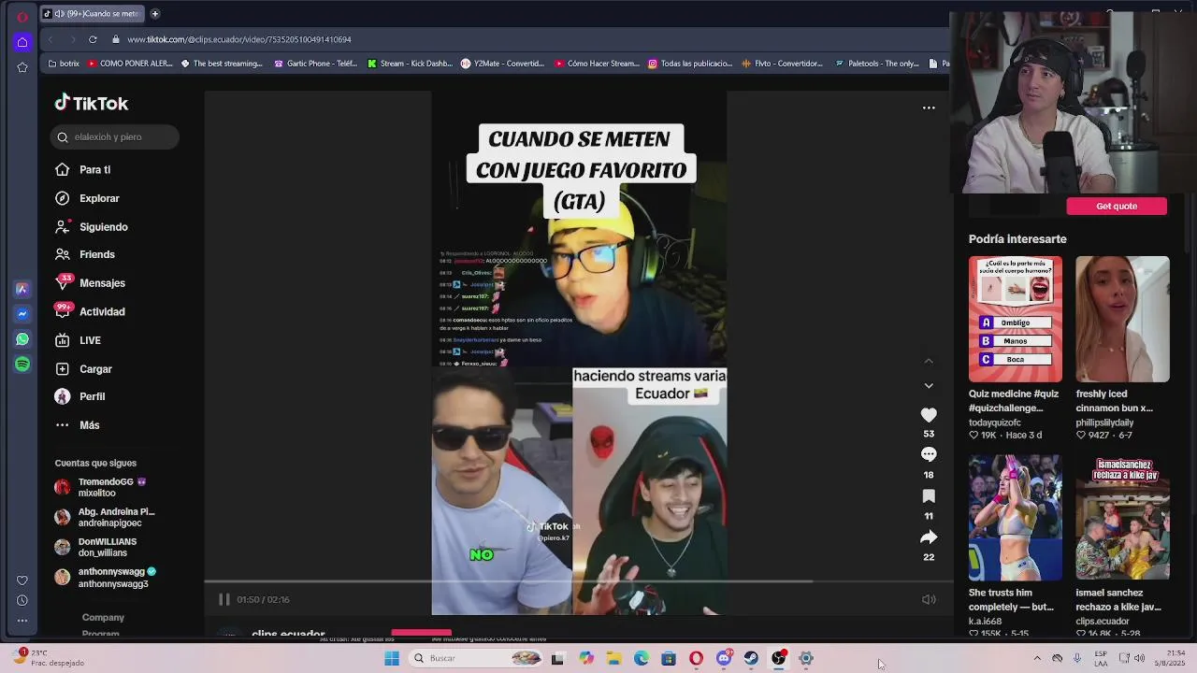The image size is (1197, 673).
Task: Click the taskbar Buscar search box
Action: pos(477,658)
